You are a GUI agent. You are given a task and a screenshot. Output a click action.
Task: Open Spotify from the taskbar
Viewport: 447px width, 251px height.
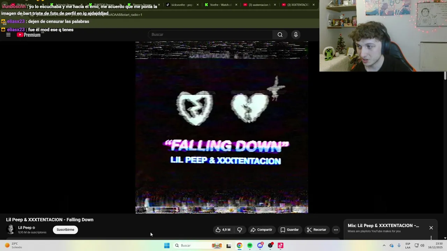tap(250, 245)
